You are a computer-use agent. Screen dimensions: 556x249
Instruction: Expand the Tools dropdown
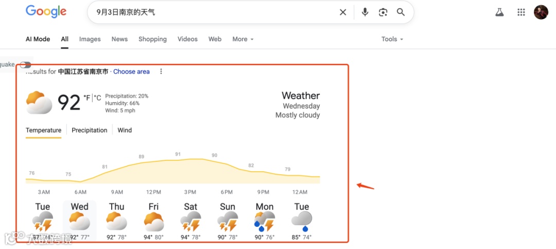[392, 39]
